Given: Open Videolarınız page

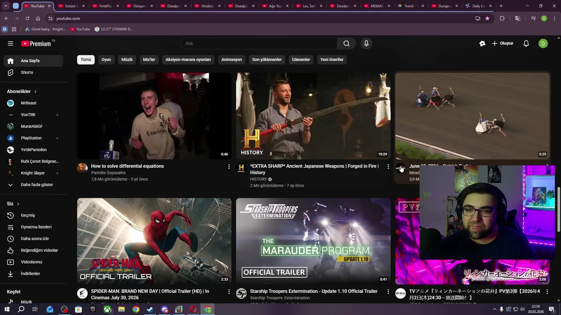Looking at the screenshot, I should 33,262.
